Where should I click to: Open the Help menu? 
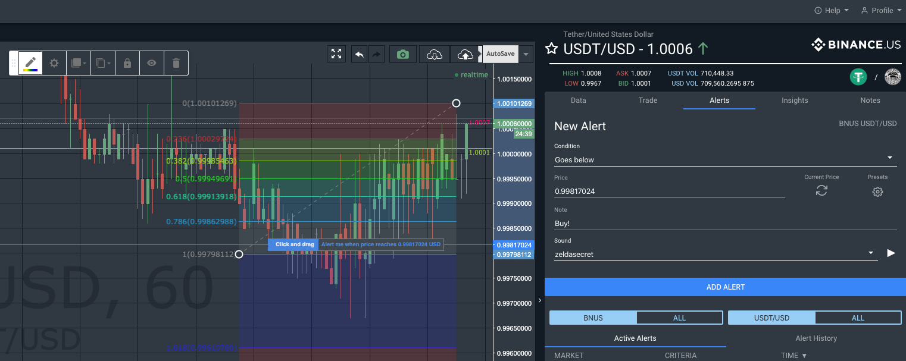click(832, 10)
